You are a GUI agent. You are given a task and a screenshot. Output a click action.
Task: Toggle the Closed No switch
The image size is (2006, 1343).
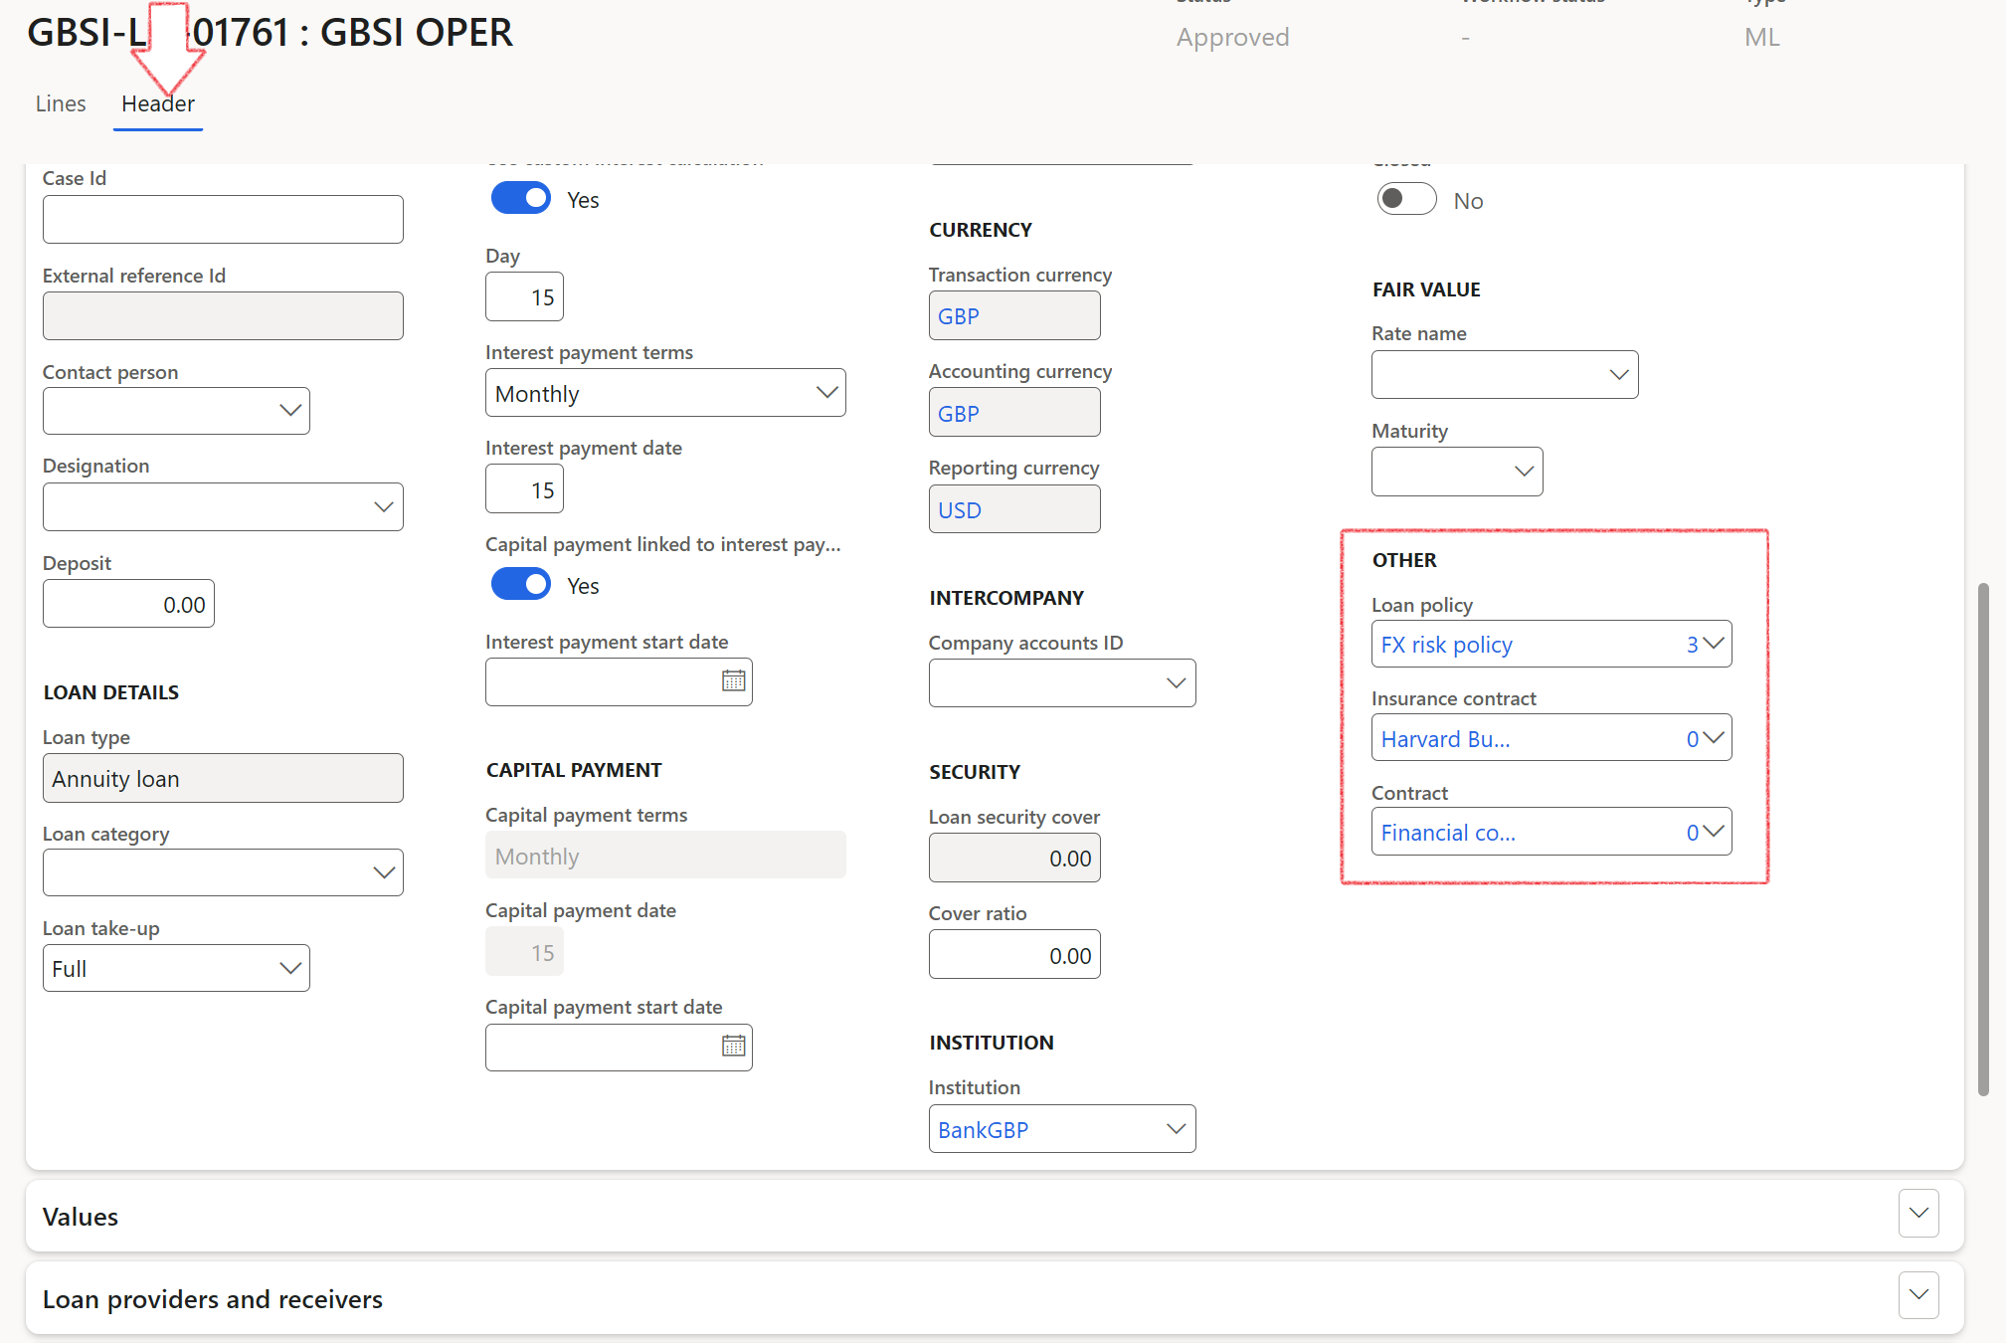coord(1406,199)
